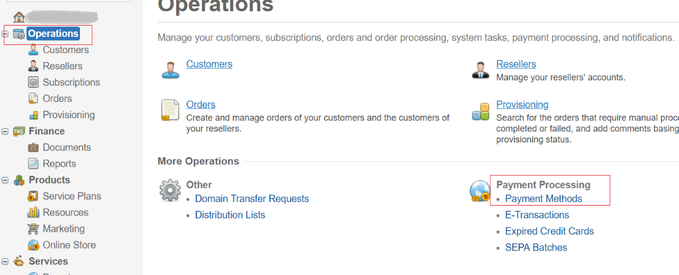Click the home icon above Operations
The width and height of the screenshot is (679, 275).
tap(19, 17)
